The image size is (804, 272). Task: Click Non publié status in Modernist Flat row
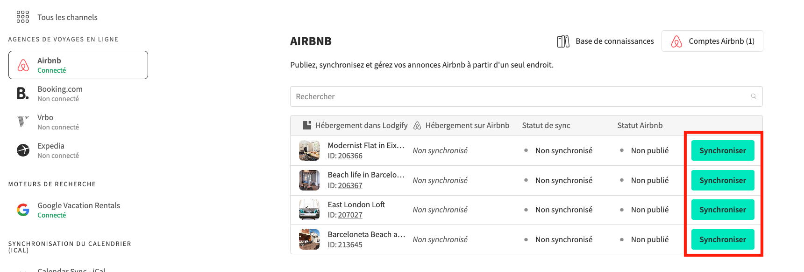tap(649, 150)
